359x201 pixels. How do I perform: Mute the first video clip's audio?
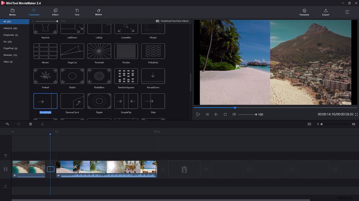point(15,175)
